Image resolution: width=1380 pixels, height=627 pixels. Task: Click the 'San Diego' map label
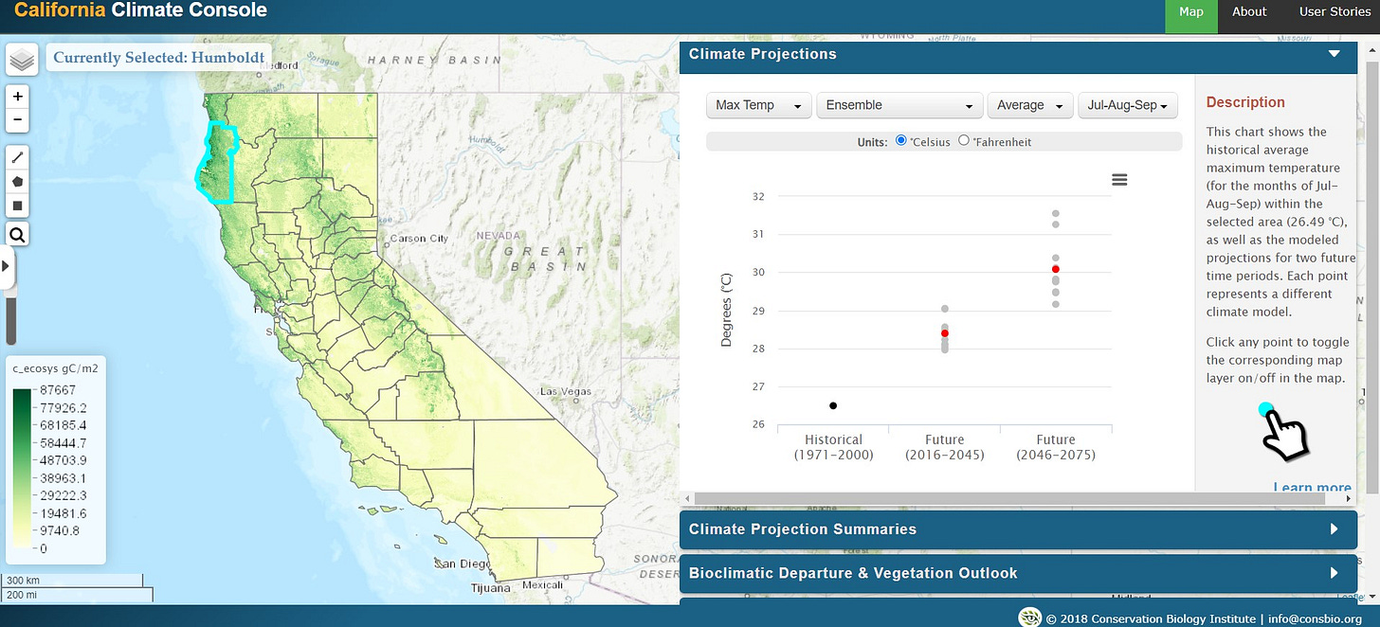click(463, 564)
